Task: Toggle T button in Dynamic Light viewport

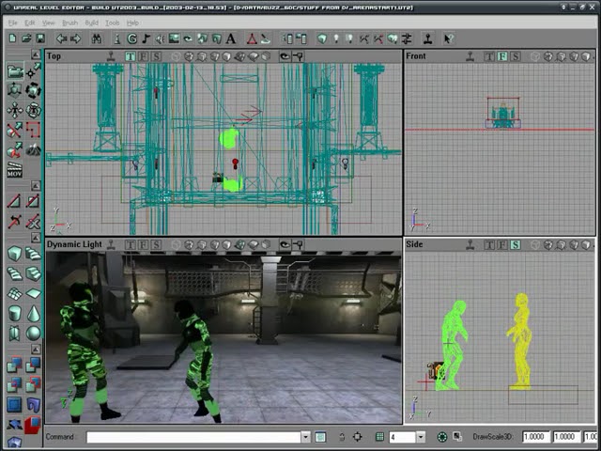Action: pyautogui.click(x=131, y=244)
